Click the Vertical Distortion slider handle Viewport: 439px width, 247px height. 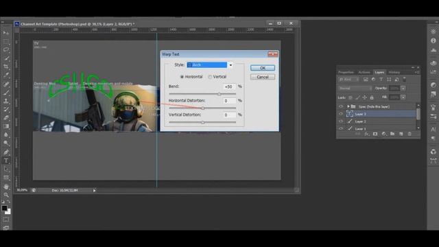pyautogui.click(x=203, y=122)
